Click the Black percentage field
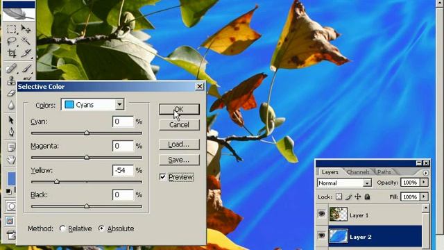 [123, 195]
